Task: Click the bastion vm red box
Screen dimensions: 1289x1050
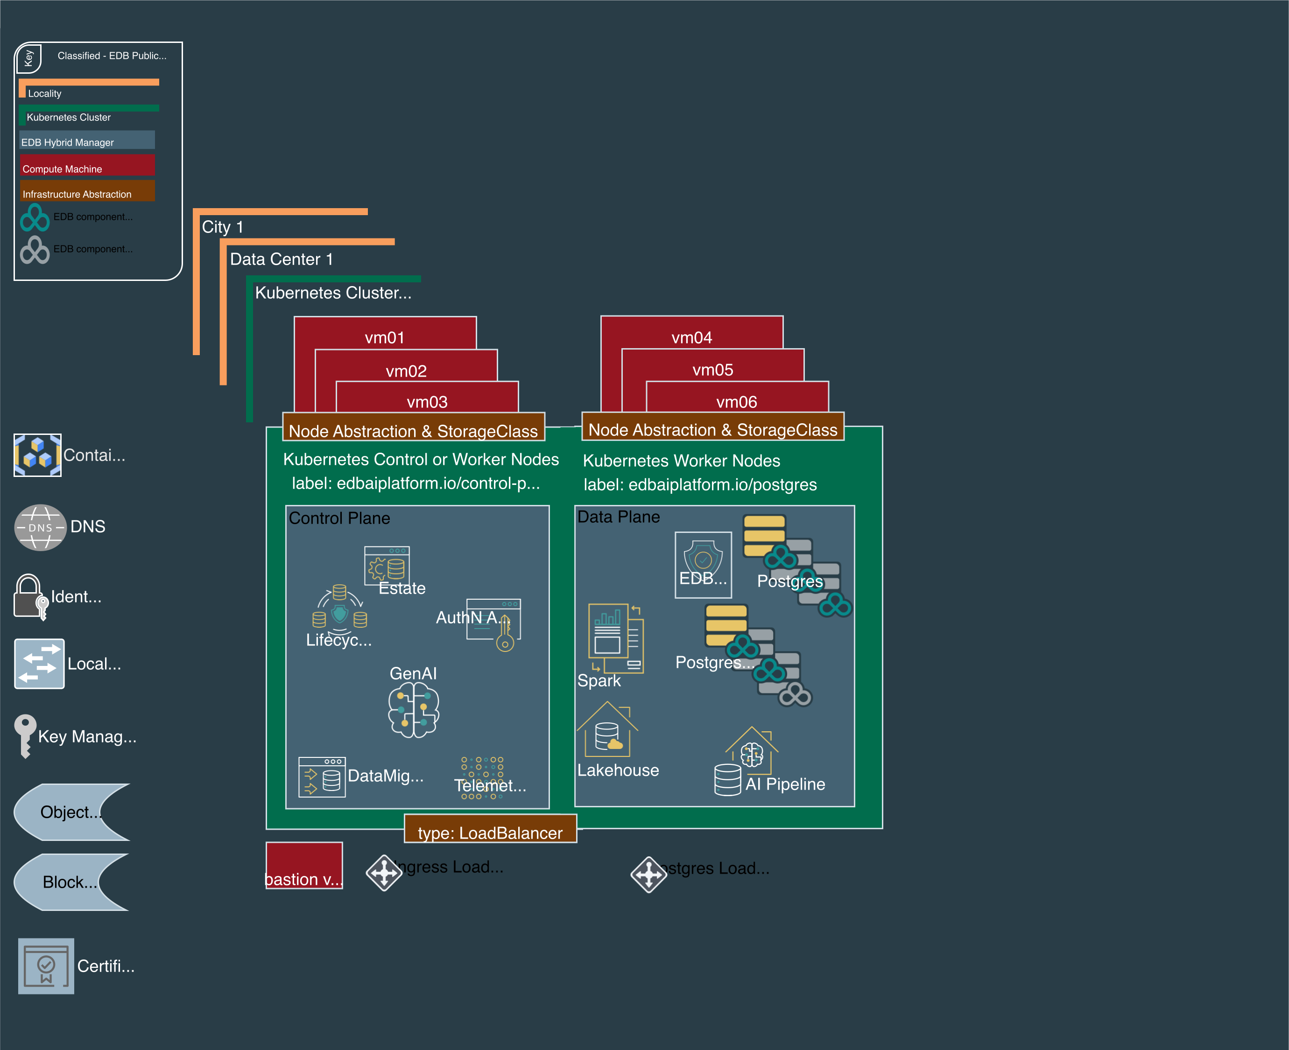Action: coord(304,865)
